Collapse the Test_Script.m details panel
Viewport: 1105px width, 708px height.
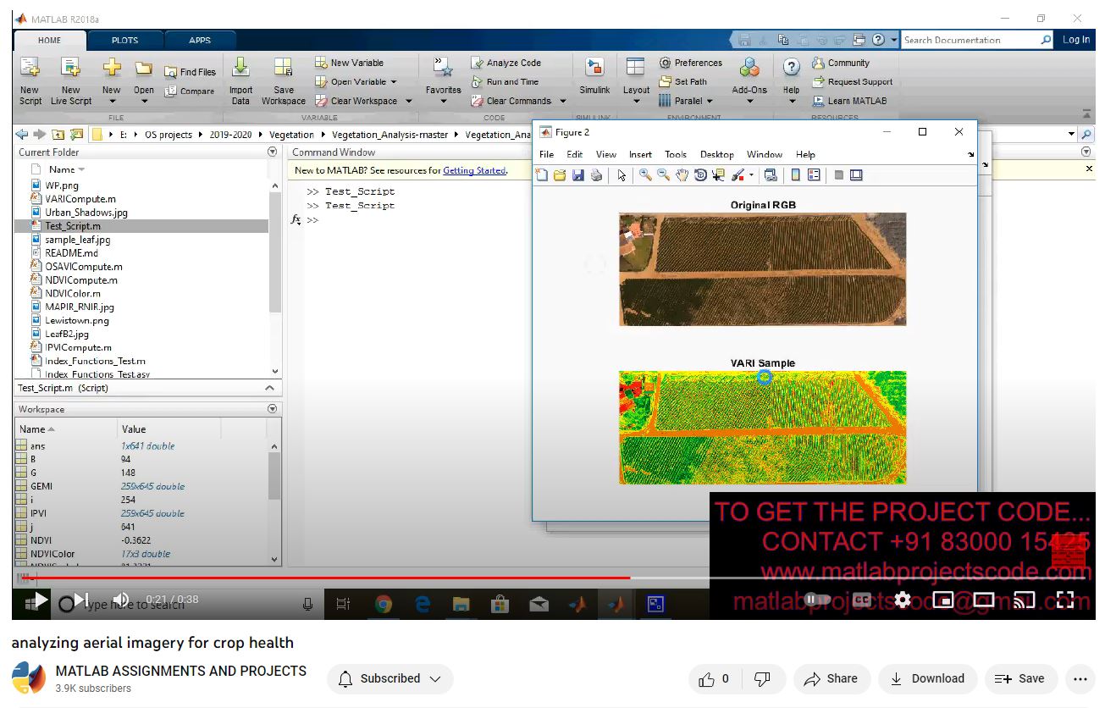pos(270,388)
